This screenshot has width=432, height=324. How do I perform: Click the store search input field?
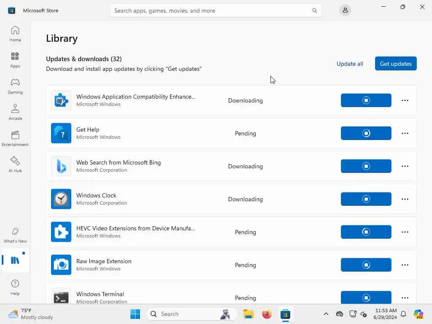coord(216,11)
